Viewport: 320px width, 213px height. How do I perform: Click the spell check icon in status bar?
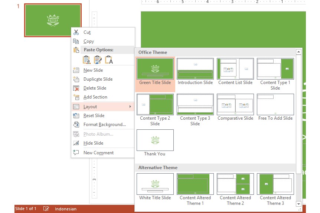tap(46, 209)
